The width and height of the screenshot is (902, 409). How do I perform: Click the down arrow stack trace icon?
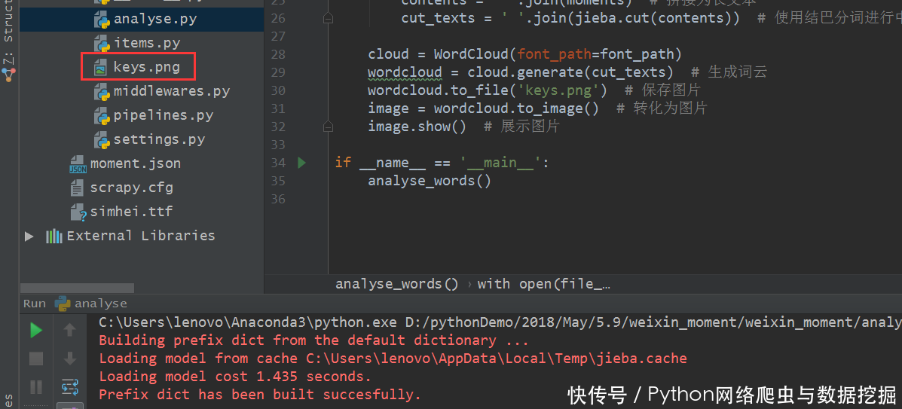point(69,359)
